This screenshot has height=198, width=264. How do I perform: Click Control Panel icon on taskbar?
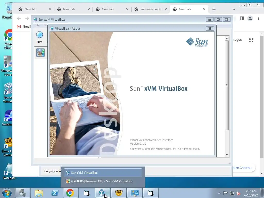pyautogui.click(x=135, y=193)
